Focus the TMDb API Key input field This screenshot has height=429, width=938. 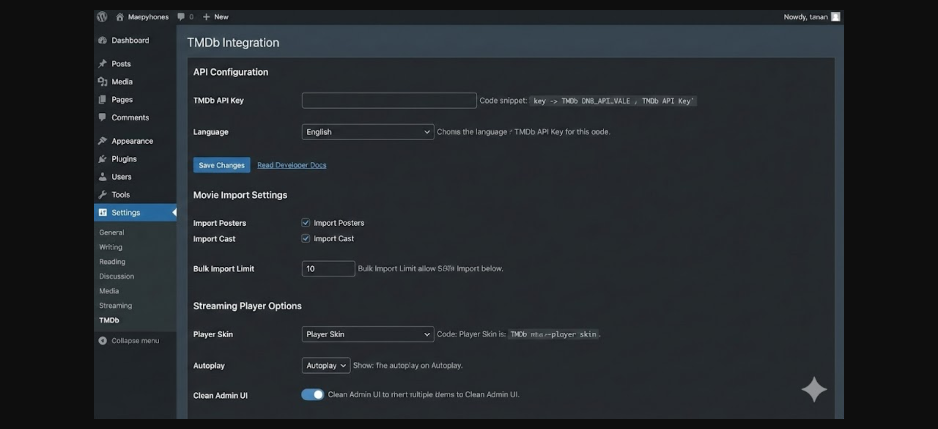389,101
